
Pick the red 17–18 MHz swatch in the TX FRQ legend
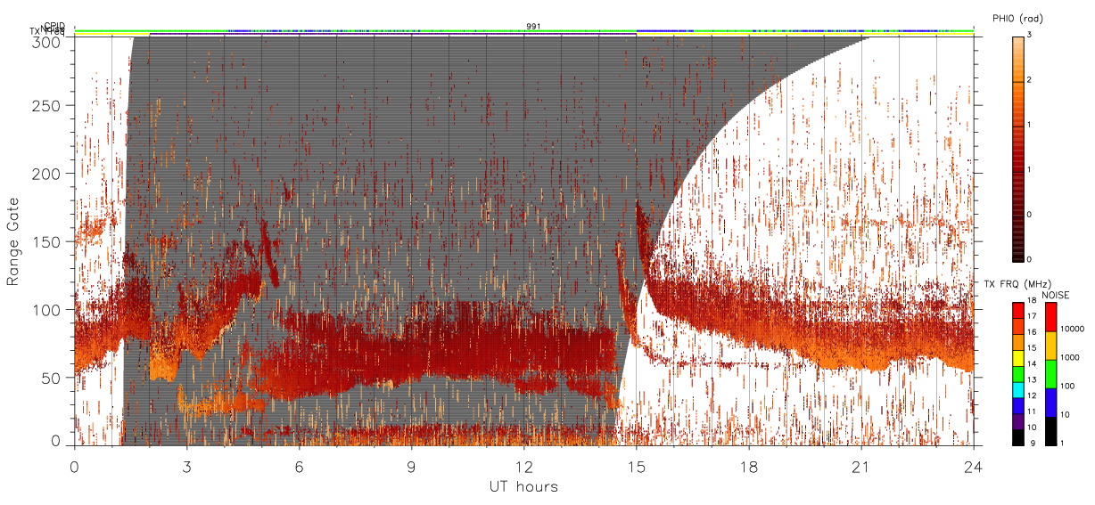tap(1020, 310)
